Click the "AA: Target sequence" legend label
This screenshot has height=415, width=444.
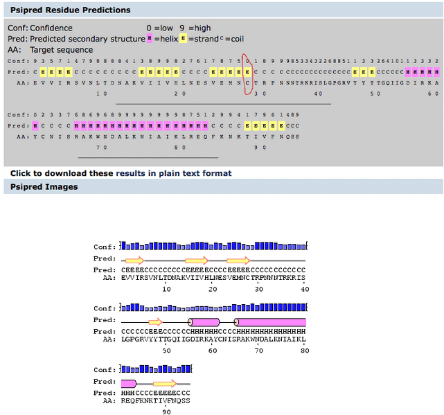(x=50, y=50)
